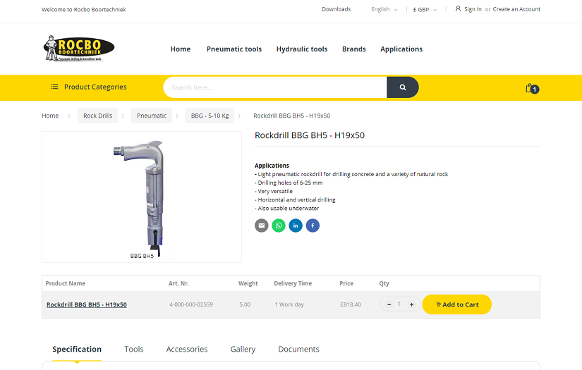Click the BBG BH5 product image
582x370 pixels.
tap(142, 197)
